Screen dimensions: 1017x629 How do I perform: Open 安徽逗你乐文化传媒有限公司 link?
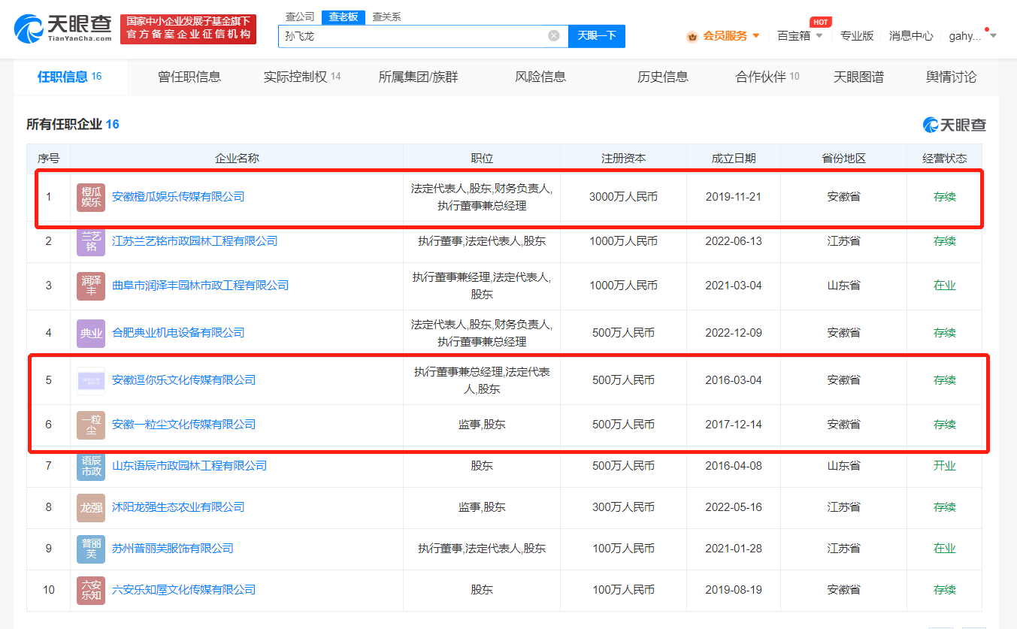pyautogui.click(x=183, y=380)
